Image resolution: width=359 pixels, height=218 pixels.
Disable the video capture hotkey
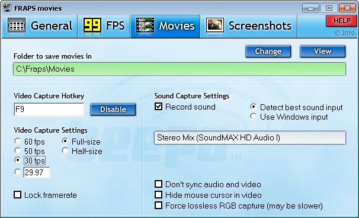(113, 110)
